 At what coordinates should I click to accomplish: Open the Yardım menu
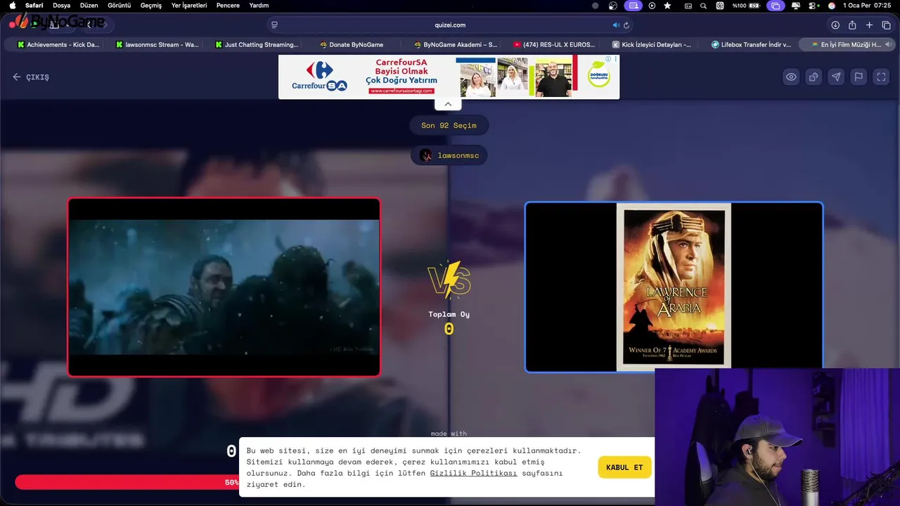click(259, 6)
